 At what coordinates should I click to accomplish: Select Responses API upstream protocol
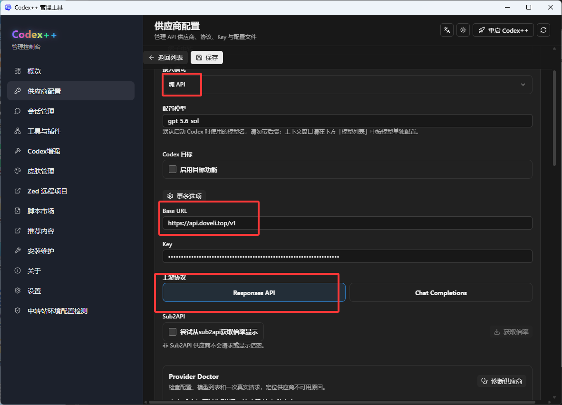pyautogui.click(x=254, y=293)
